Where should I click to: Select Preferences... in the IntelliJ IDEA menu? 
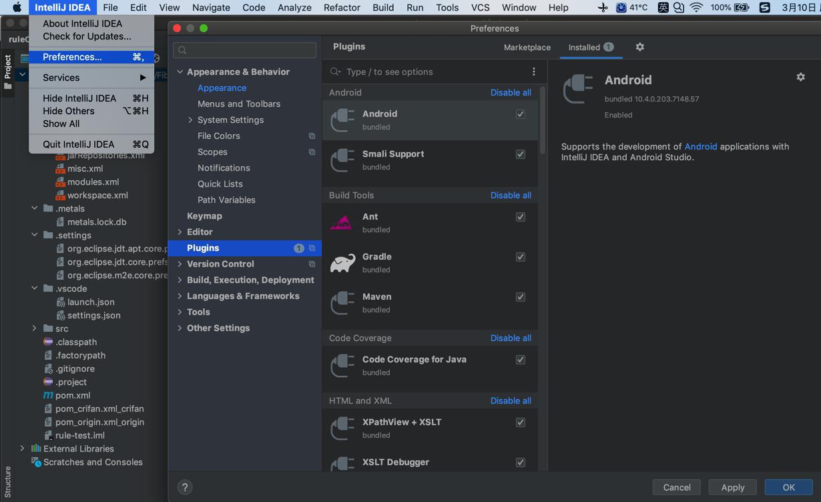click(x=91, y=57)
